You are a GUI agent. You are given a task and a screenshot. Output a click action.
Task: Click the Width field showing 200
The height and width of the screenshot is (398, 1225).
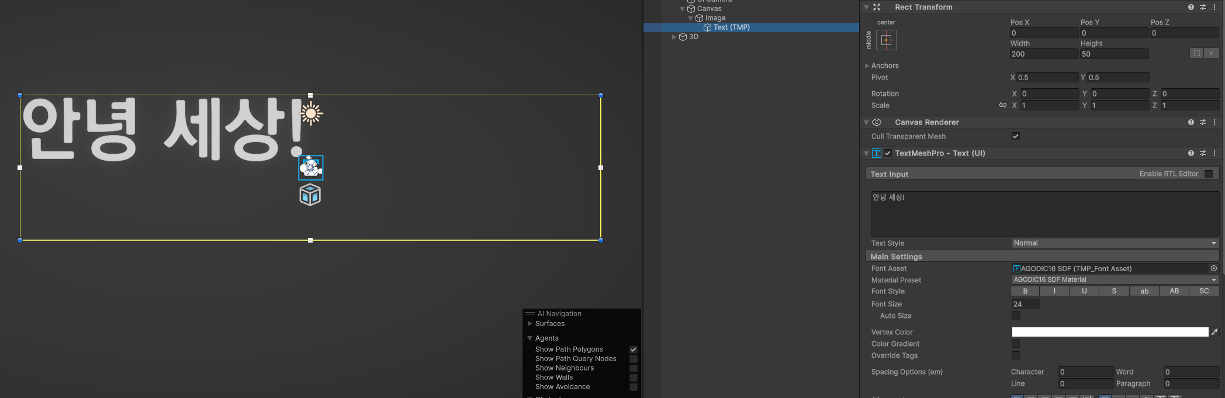point(1044,54)
